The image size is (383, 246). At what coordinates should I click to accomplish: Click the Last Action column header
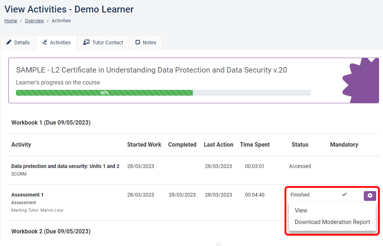coord(219,145)
